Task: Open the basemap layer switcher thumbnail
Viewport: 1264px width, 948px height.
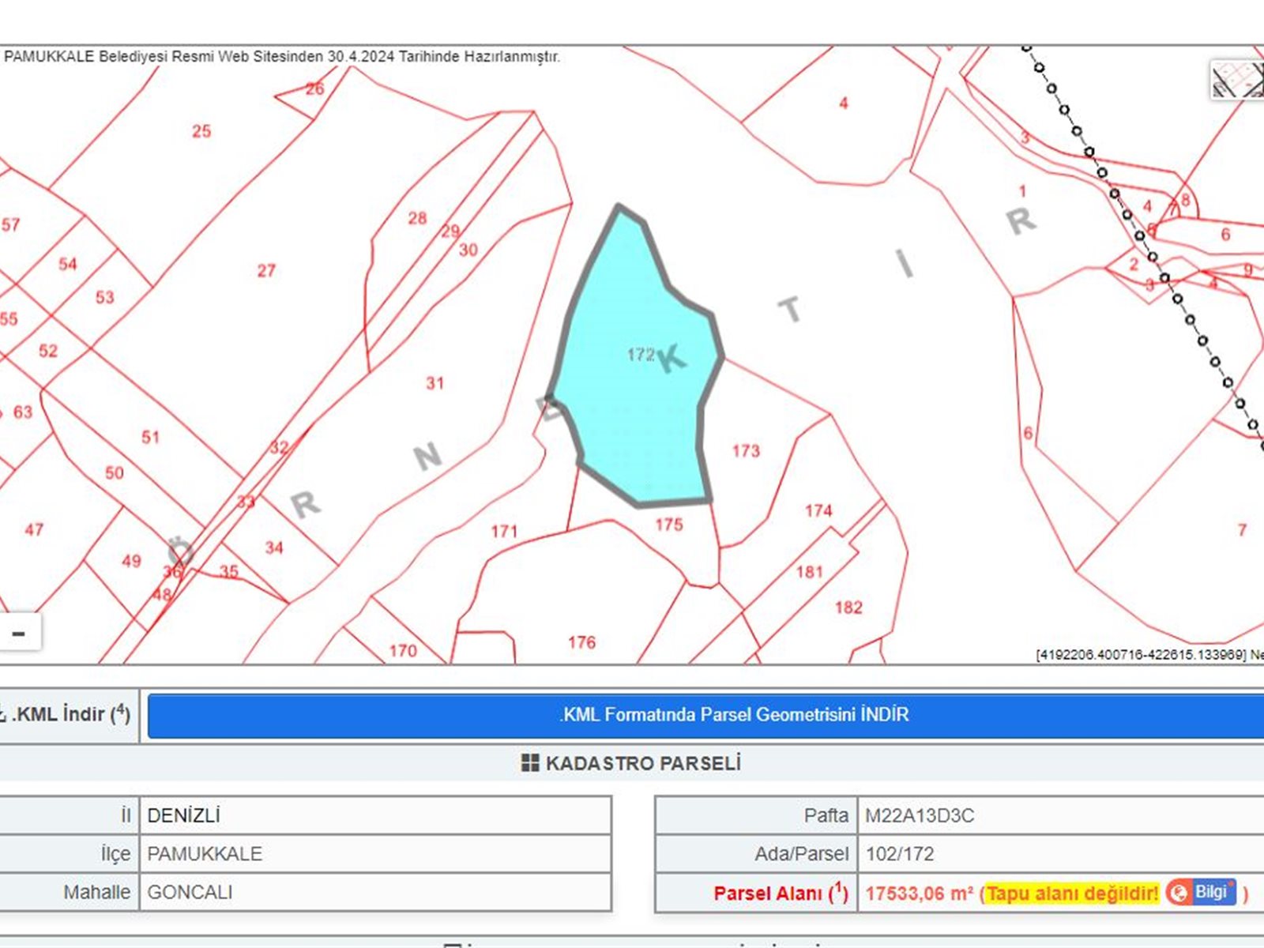Action: pos(1237,79)
